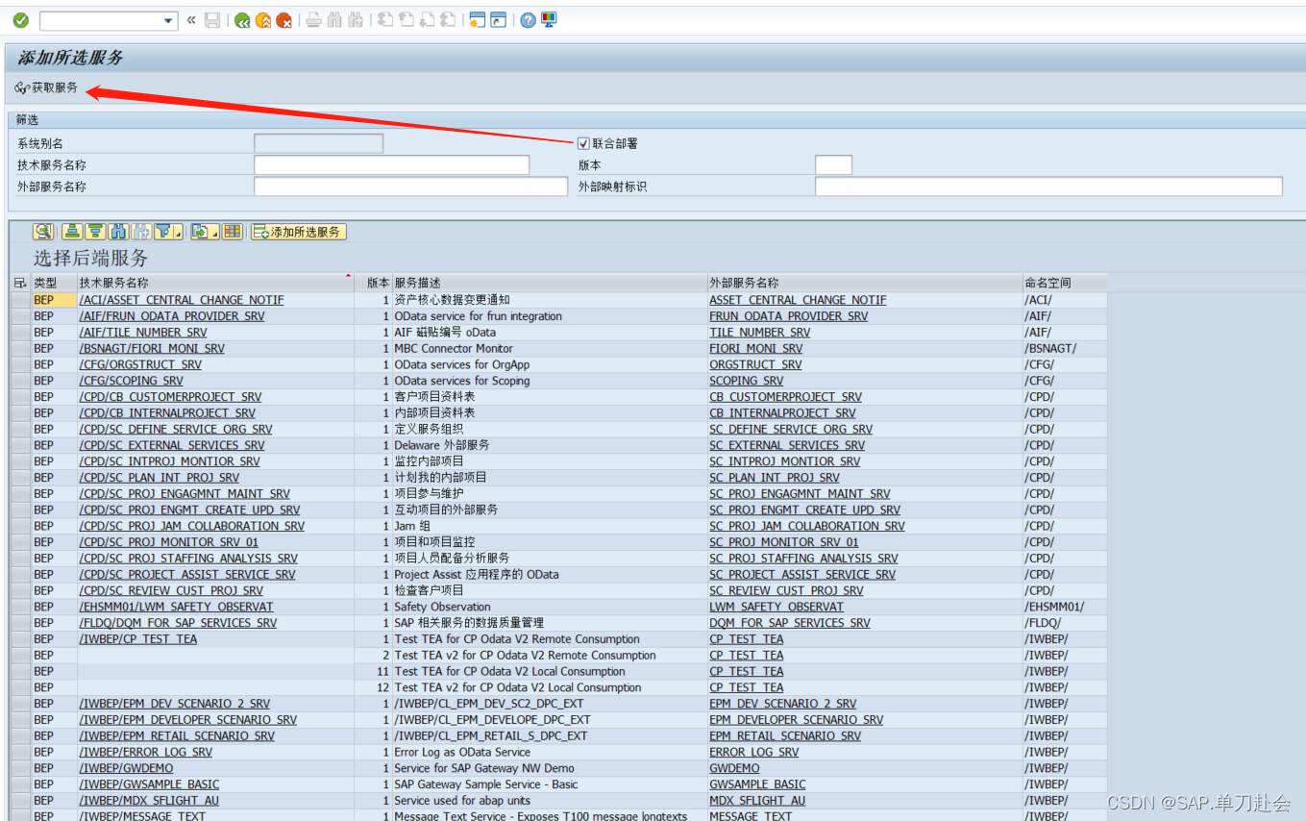This screenshot has height=821, width=1306.
Task: Click the 技术服务名称 input field
Action: tap(391, 165)
